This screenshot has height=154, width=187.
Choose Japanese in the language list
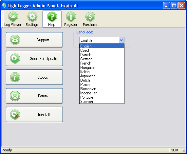pos(102,76)
